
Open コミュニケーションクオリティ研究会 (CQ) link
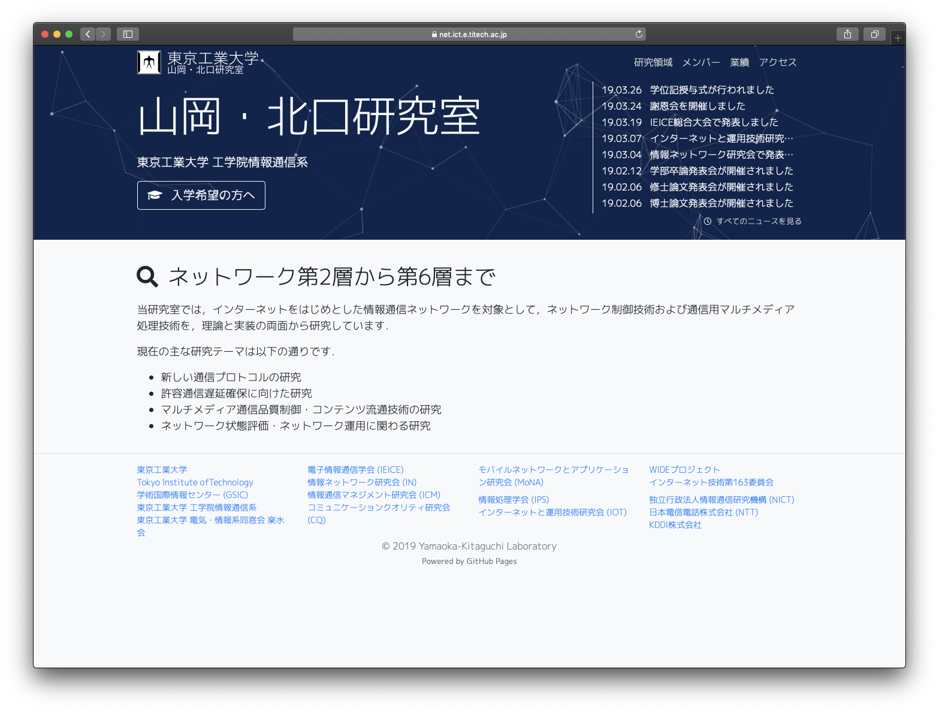[379, 514]
